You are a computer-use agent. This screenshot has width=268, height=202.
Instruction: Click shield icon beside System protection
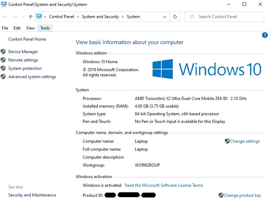3,68
